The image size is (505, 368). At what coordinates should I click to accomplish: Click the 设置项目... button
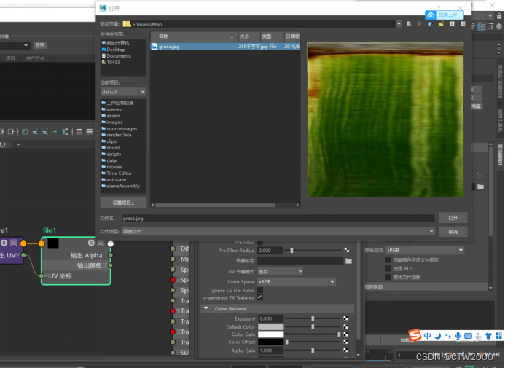[x=123, y=203]
